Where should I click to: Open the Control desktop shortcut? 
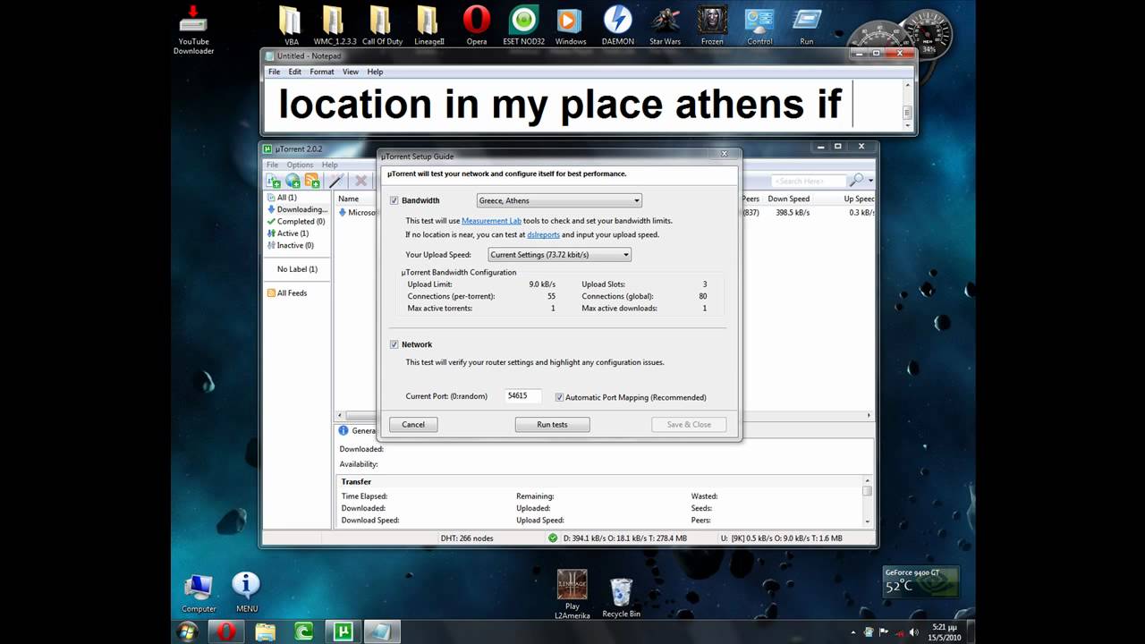(759, 26)
